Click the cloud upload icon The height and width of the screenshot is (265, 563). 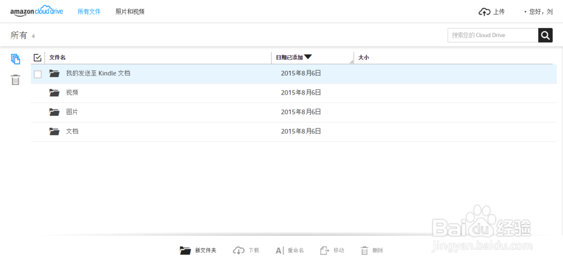(484, 12)
